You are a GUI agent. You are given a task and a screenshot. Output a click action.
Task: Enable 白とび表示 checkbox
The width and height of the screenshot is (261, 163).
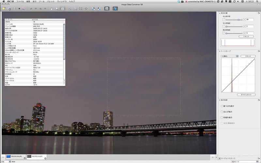[x=222, y=111]
